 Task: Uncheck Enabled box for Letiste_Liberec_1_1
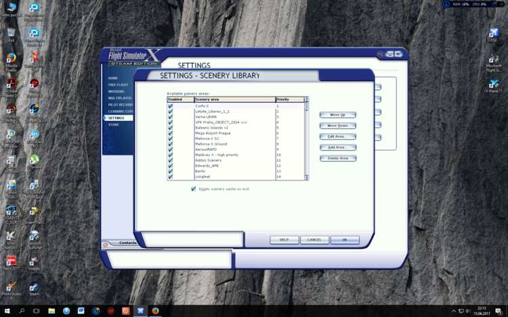tap(171, 112)
